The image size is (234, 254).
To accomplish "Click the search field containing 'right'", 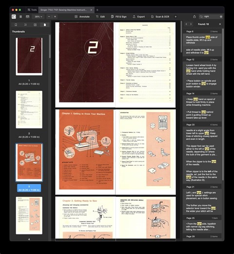I will (x=211, y=17).
